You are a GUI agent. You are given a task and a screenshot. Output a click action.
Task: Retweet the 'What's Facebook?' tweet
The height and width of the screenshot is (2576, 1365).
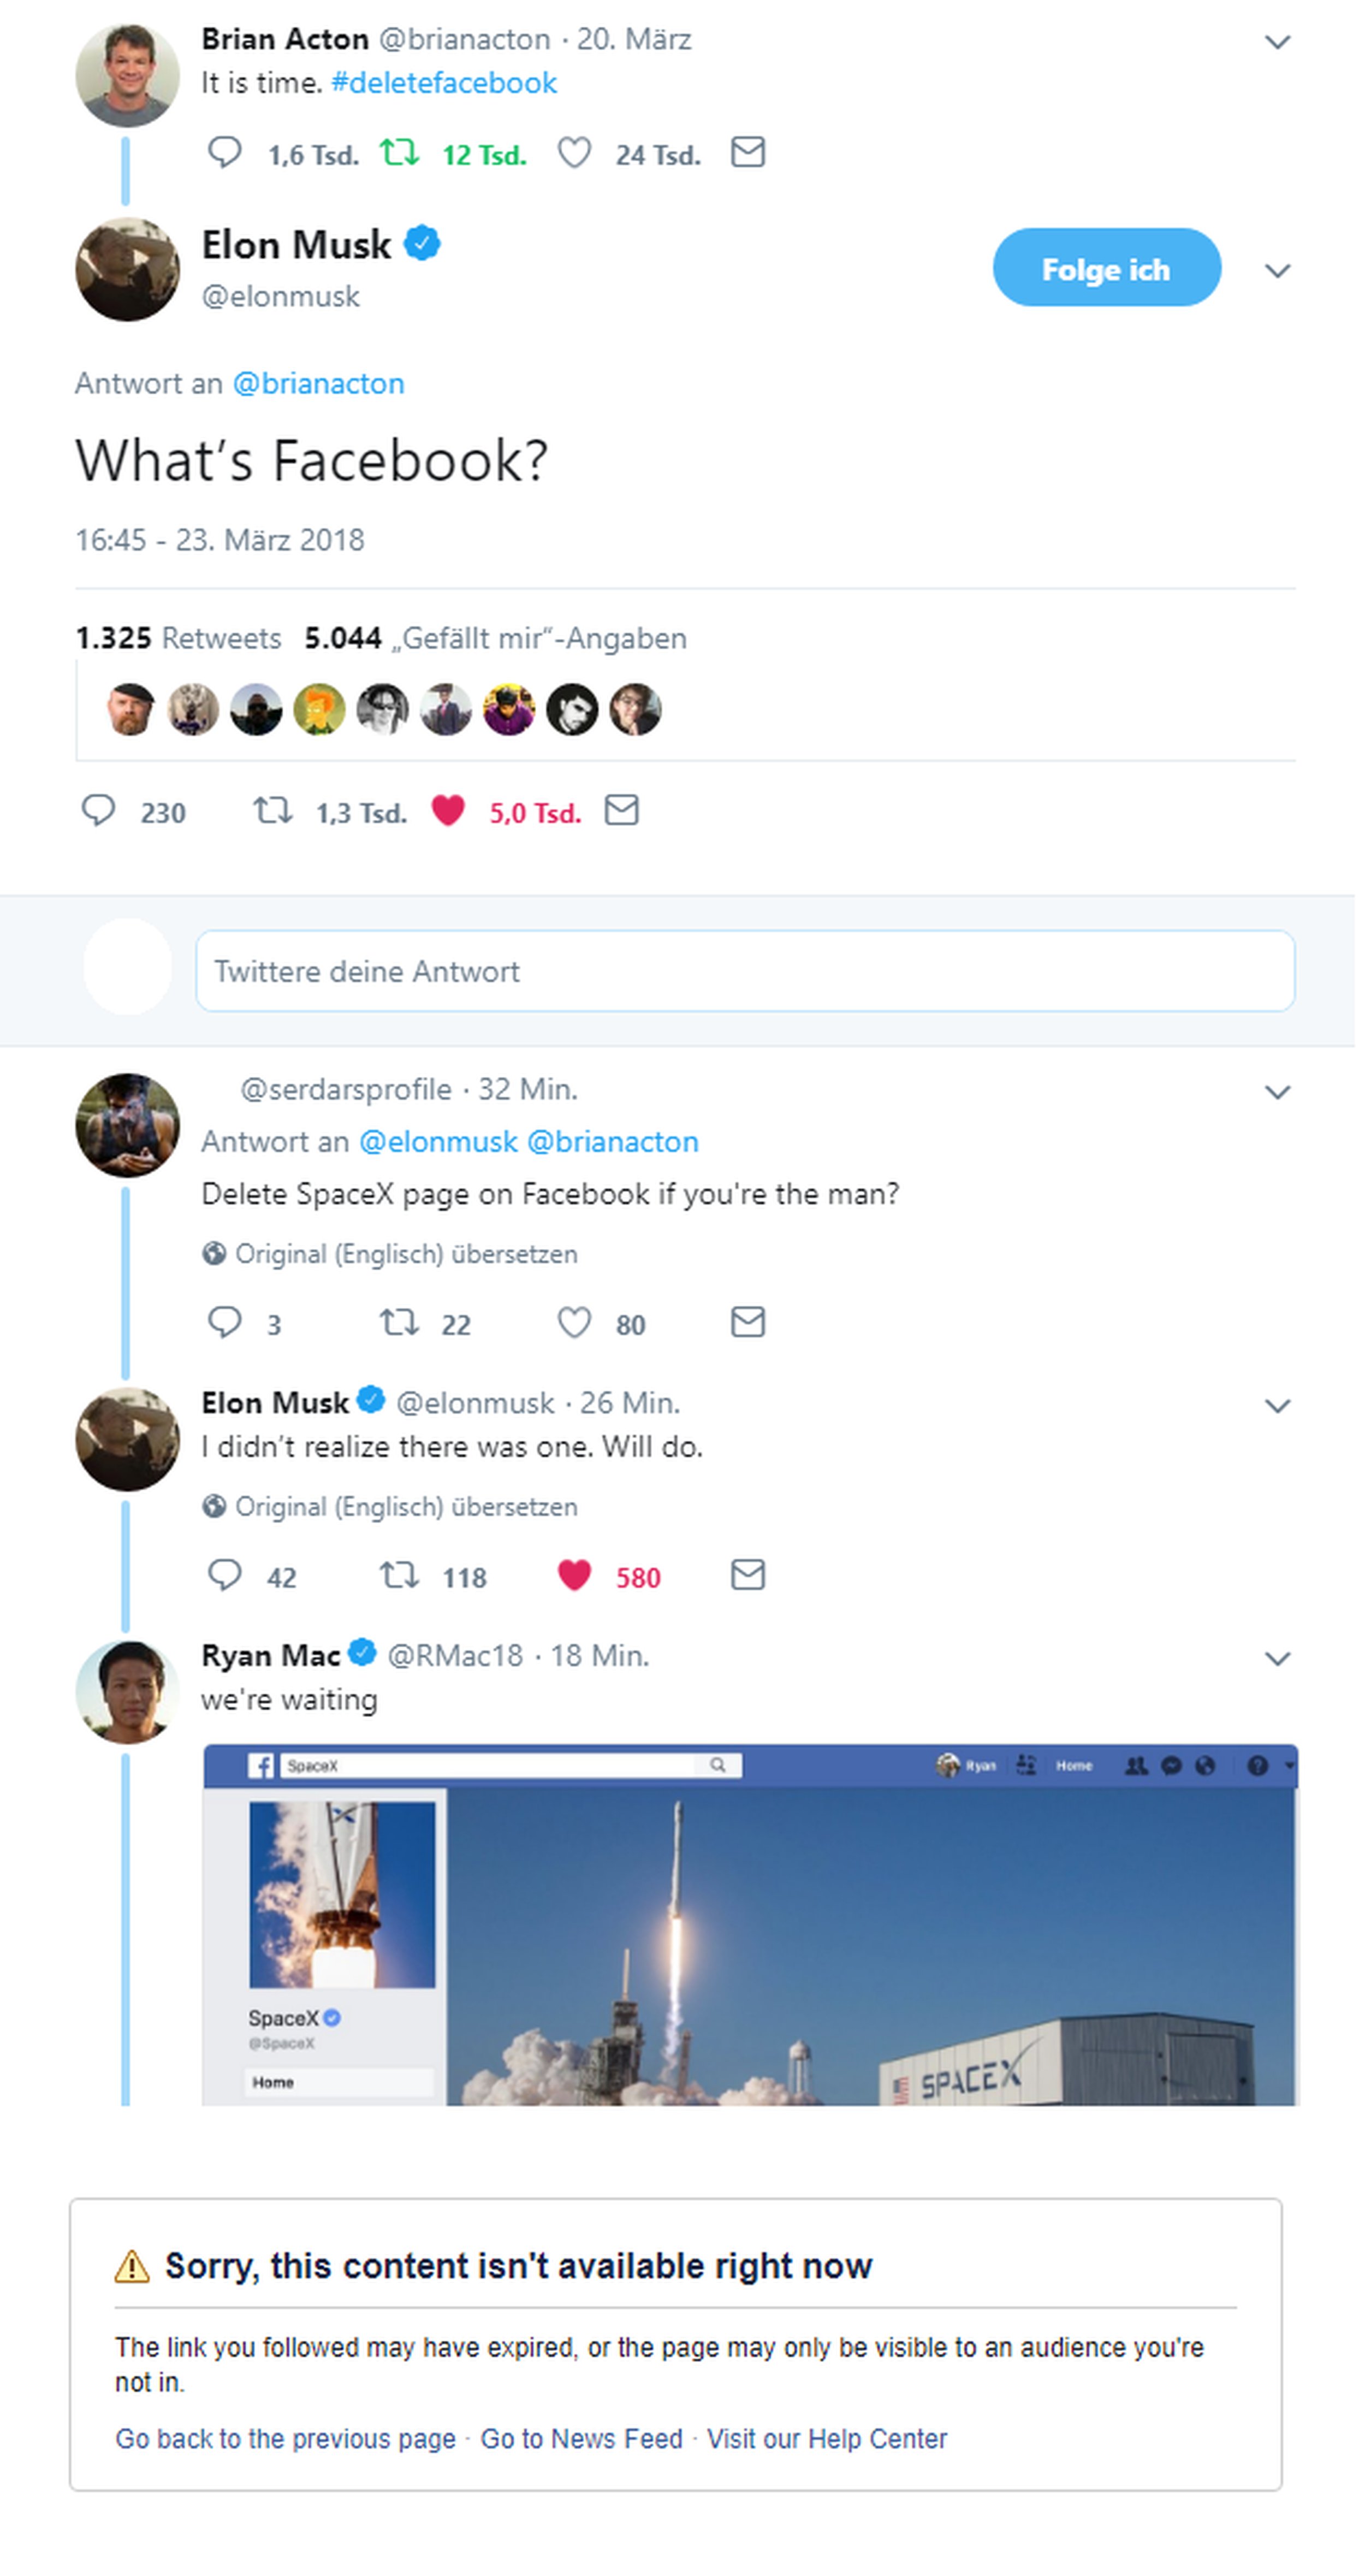tap(272, 811)
